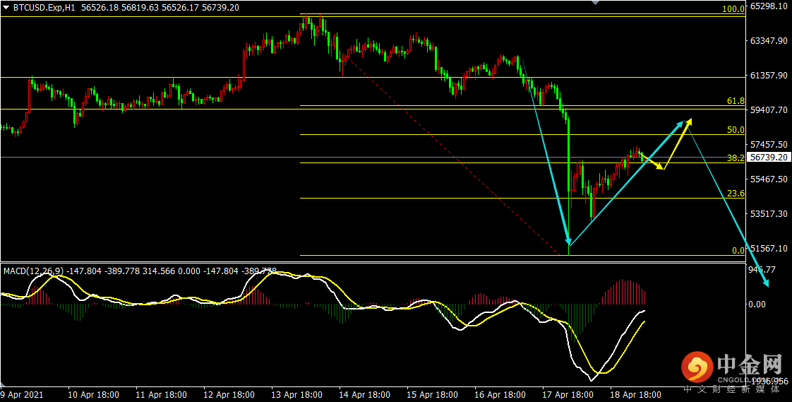This screenshot has width=792, height=402.
Task: Select the Fibonacci 38.2 level label
Action: 736,158
